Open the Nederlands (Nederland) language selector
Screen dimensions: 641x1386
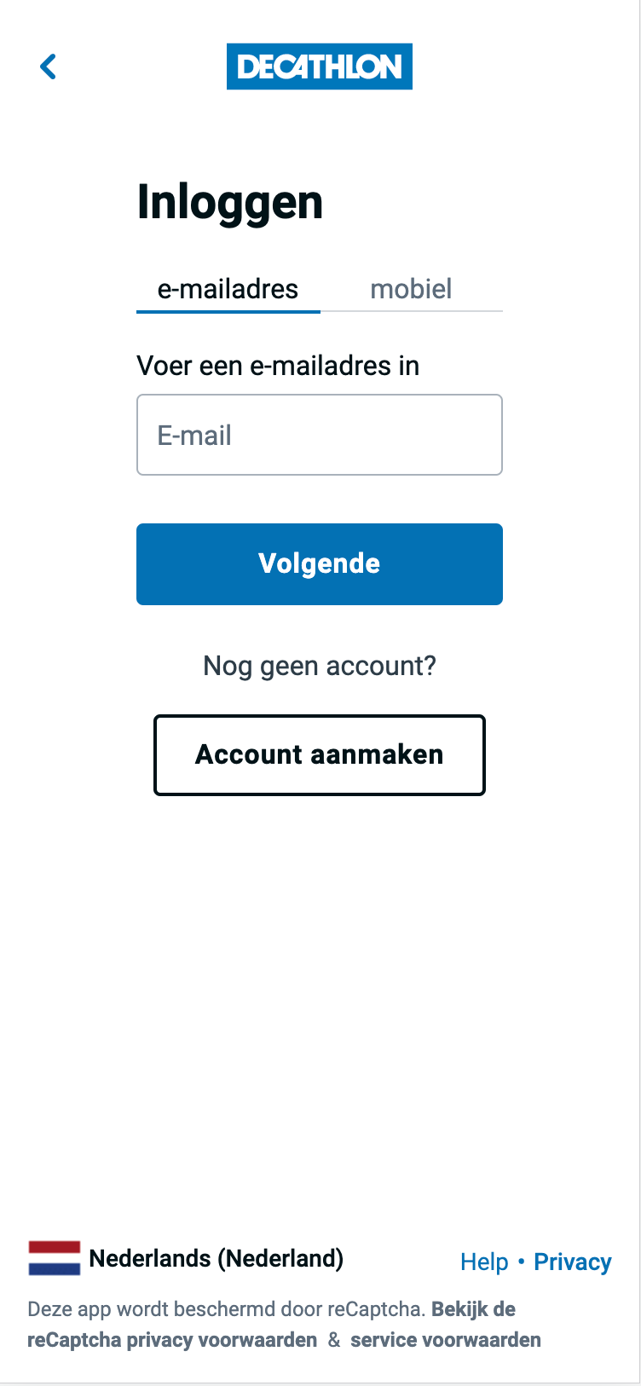point(217,1258)
